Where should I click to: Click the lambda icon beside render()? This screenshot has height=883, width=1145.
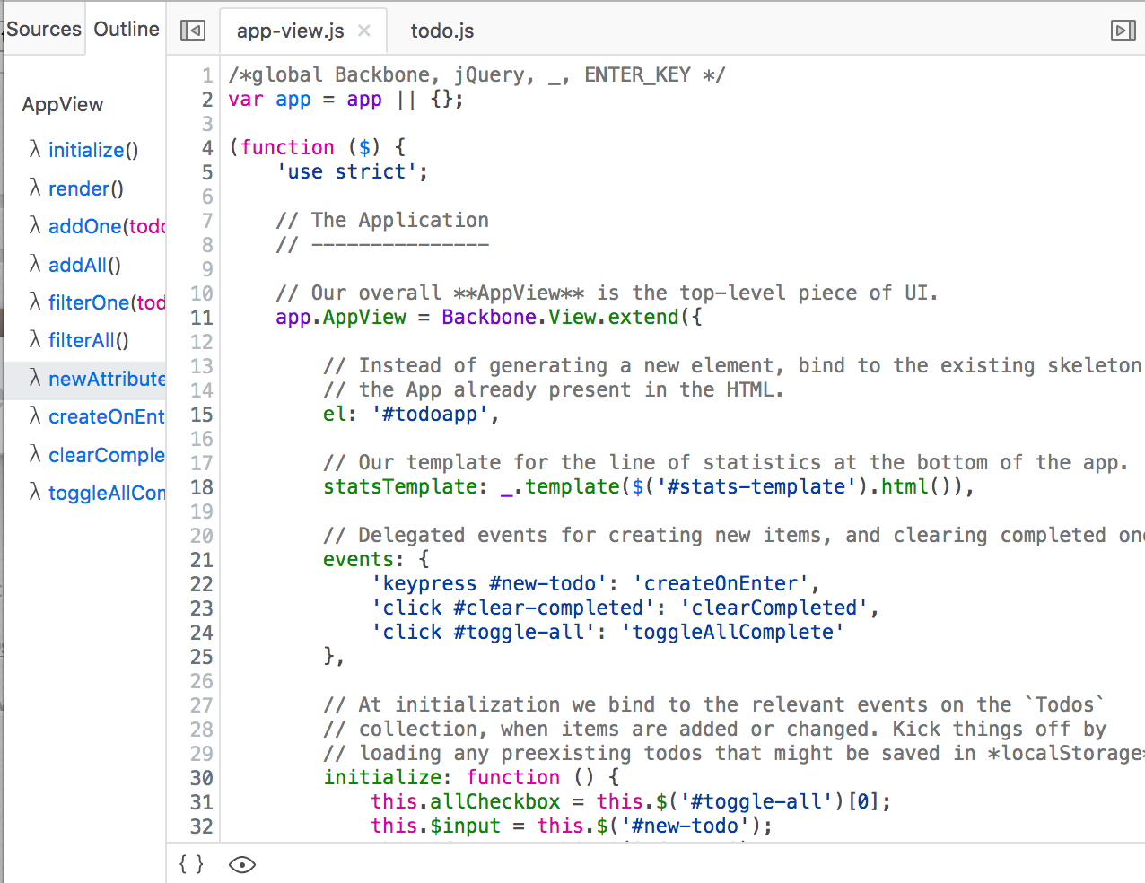pyautogui.click(x=35, y=188)
